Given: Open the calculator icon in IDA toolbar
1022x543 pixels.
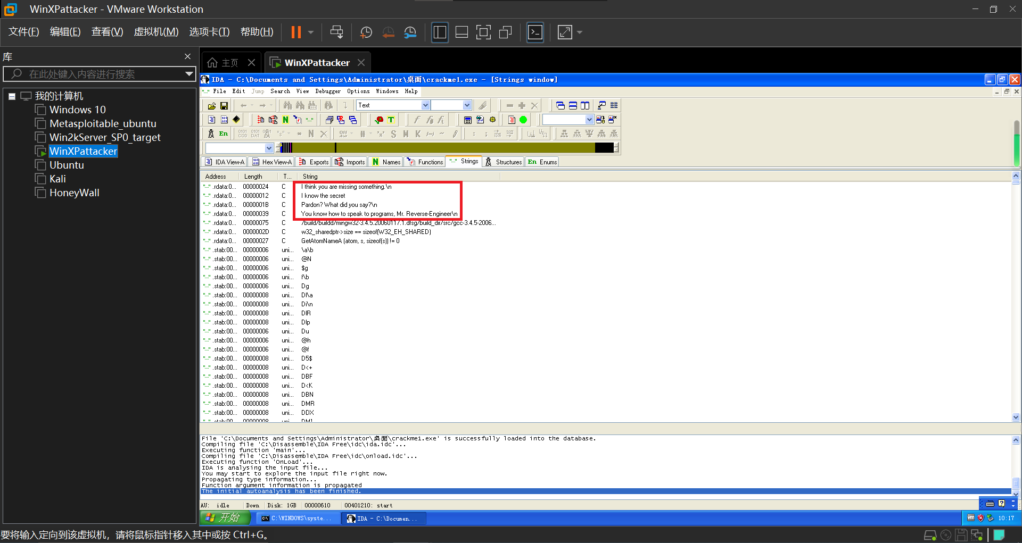Looking at the screenshot, I should click(x=468, y=120).
